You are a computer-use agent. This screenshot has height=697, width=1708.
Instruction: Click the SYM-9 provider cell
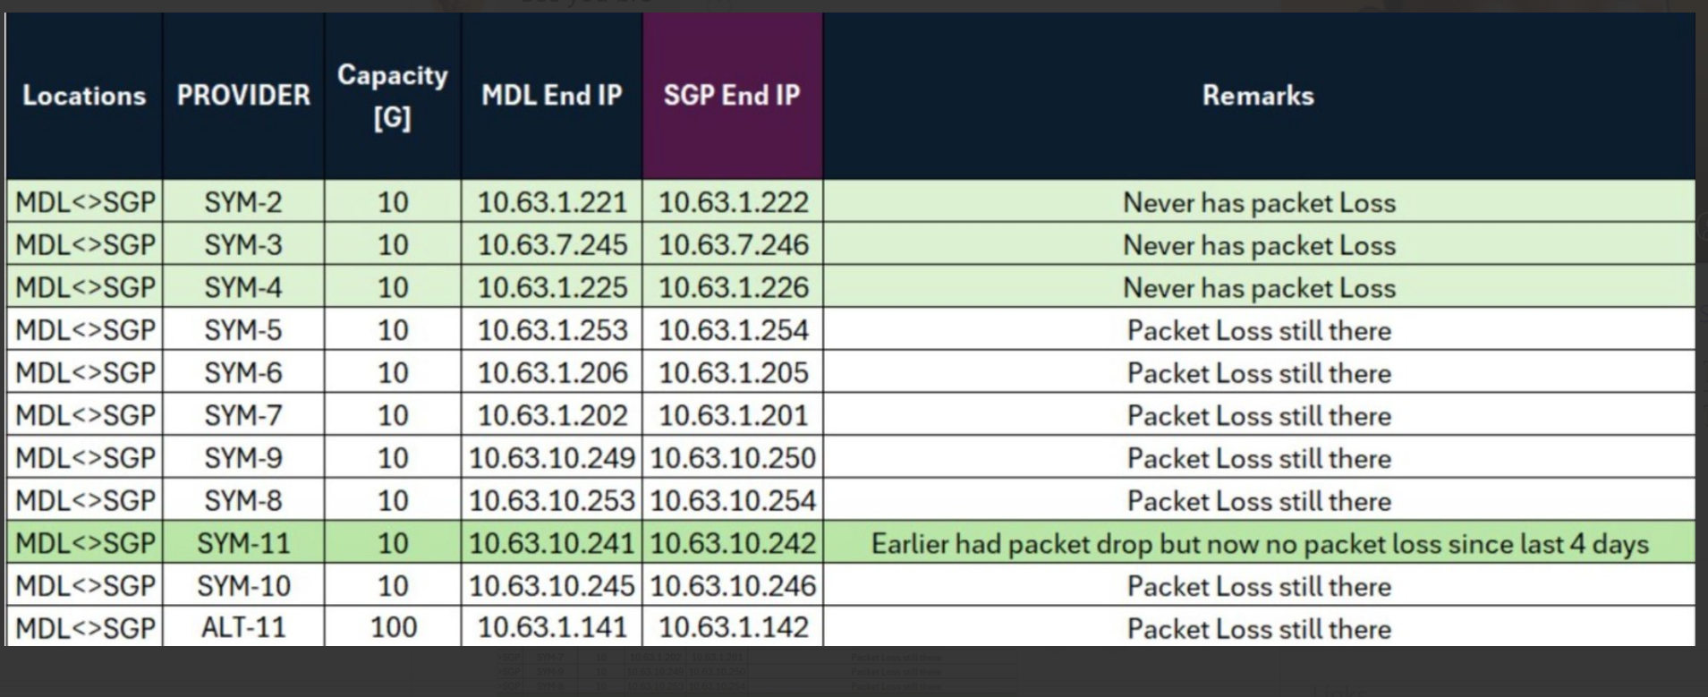click(x=243, y=458)
